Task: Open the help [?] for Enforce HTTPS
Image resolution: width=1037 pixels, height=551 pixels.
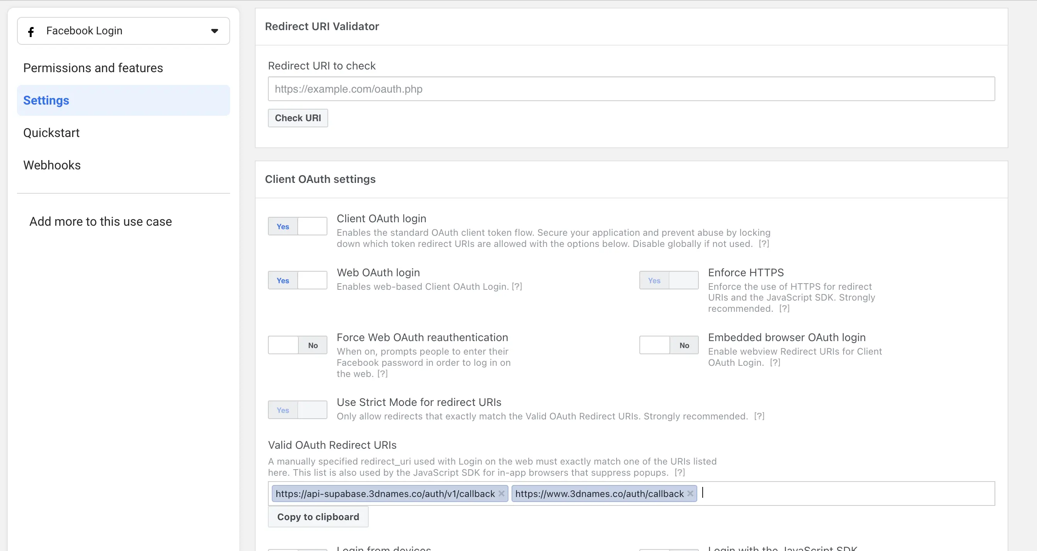Action: click(784, 308)
